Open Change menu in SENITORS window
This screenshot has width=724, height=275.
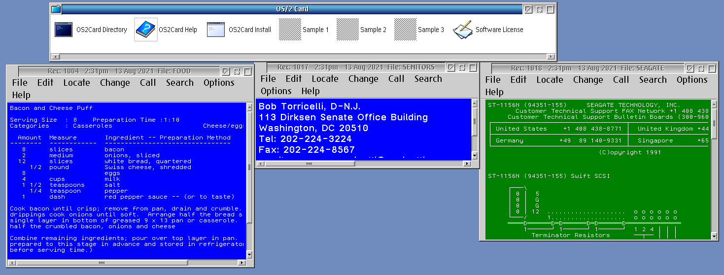point(363,79)
